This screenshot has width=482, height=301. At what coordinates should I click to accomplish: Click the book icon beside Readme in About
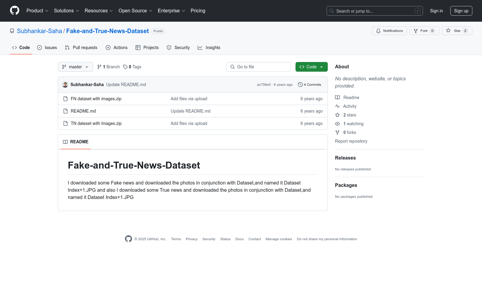[337, 98]
